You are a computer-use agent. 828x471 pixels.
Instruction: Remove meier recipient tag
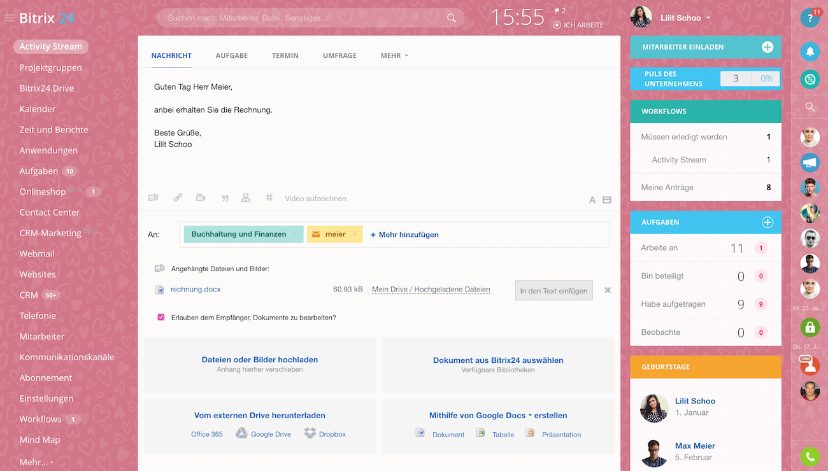tap(355, 234)
